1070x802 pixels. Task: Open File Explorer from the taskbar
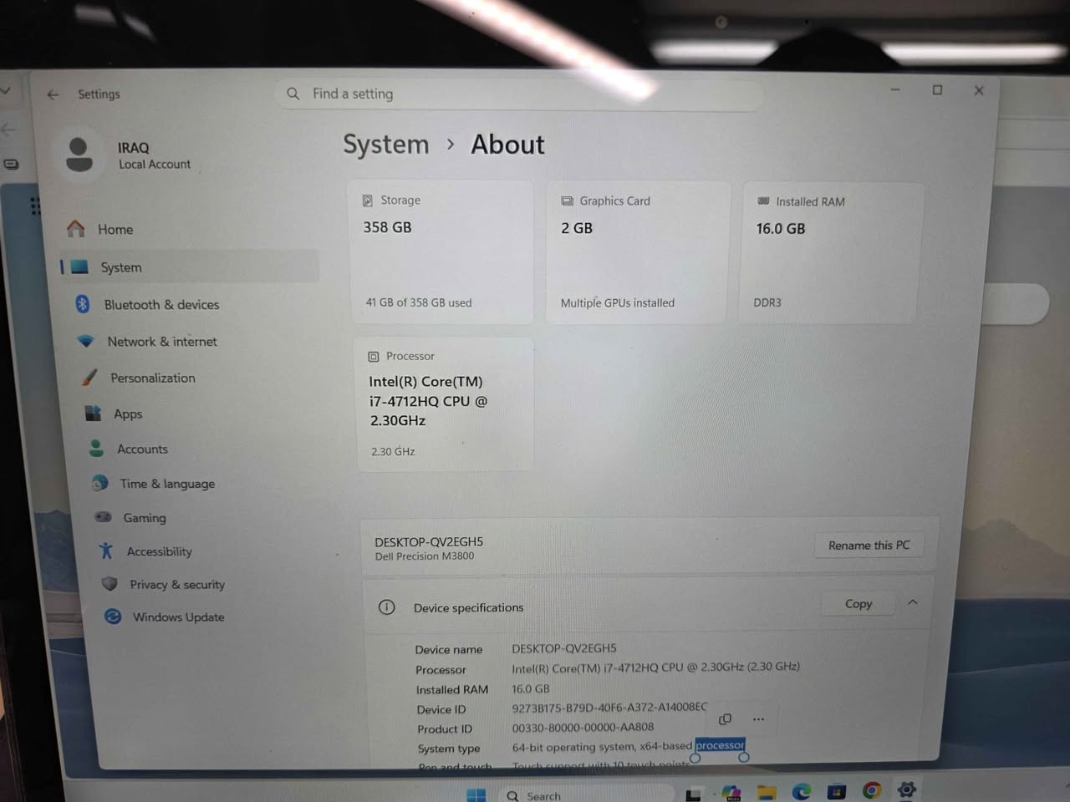tap(767, 792)
